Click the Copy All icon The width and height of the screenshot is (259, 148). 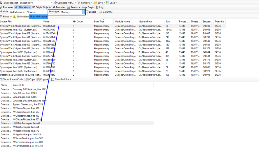(x=38, y=79)
